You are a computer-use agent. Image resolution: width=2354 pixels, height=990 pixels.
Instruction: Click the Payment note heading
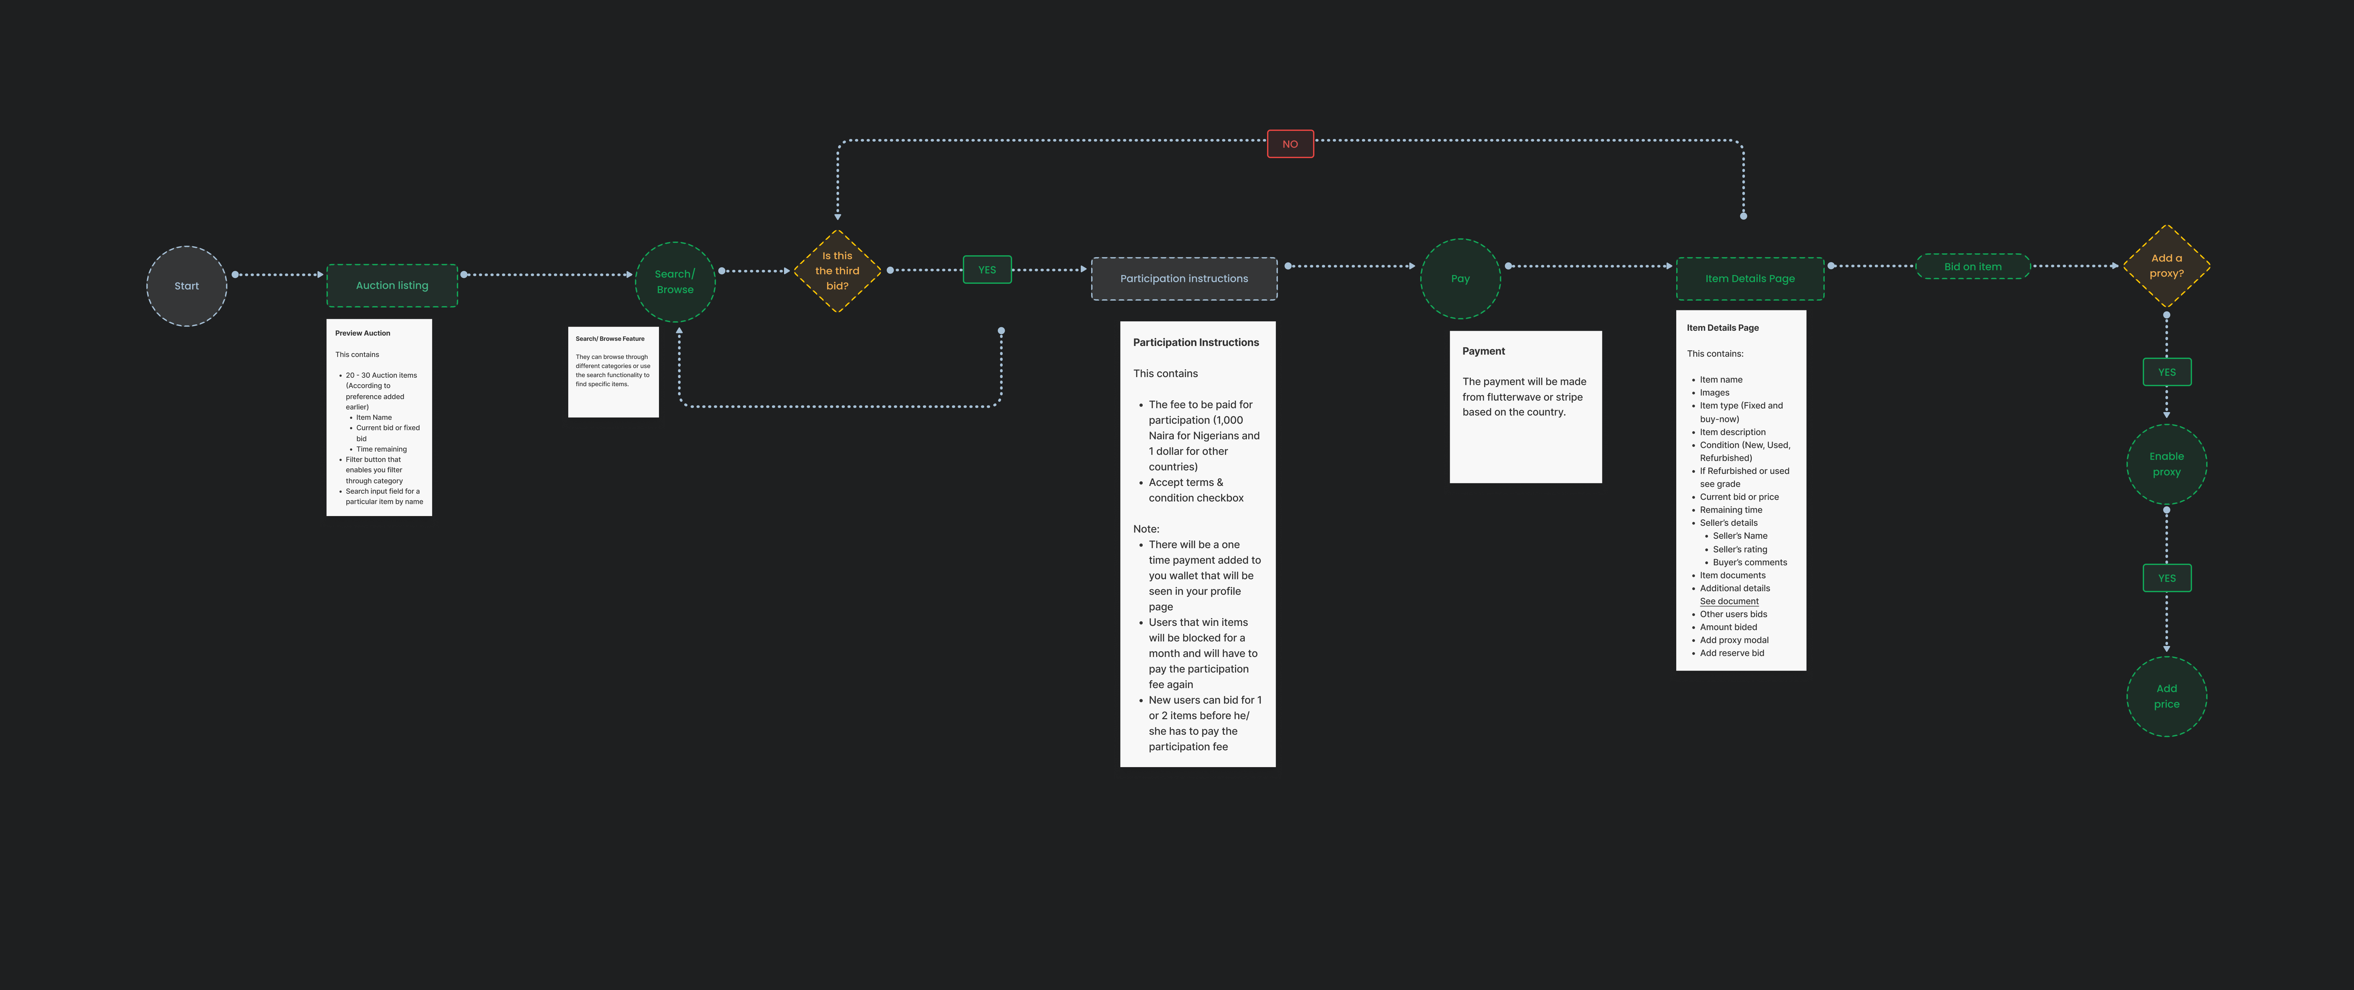tap(1483, 351)
